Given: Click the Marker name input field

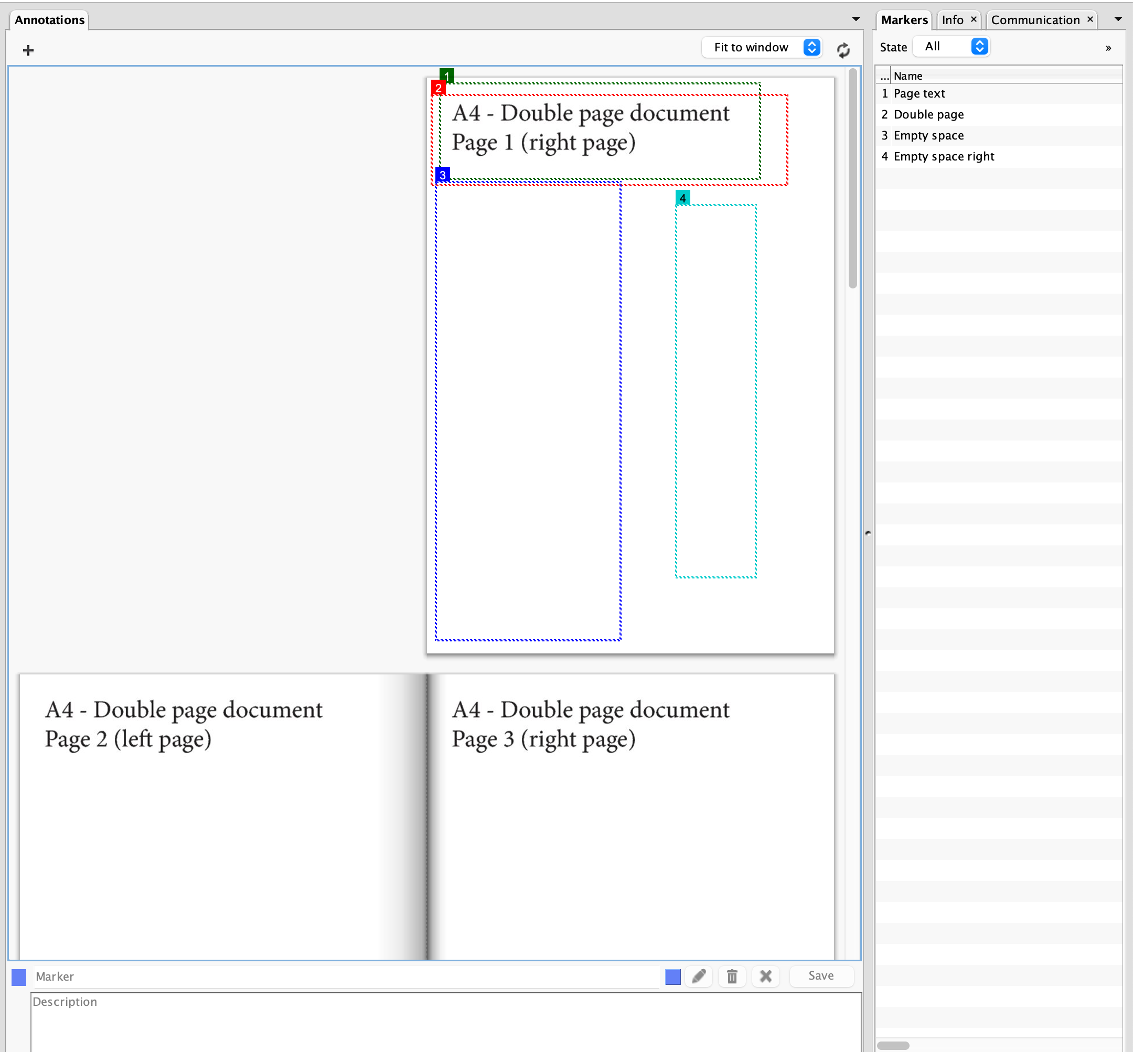Looking at the screenshot, I should pyautogui.click(x=228, y=976).
